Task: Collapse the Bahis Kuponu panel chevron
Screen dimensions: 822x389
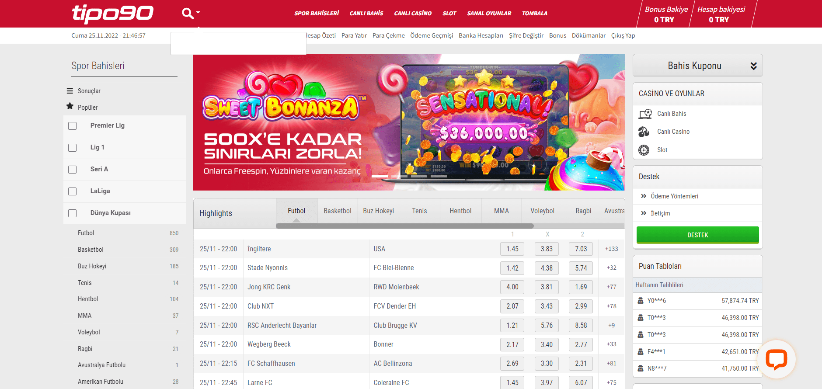Action: (753, 66)
